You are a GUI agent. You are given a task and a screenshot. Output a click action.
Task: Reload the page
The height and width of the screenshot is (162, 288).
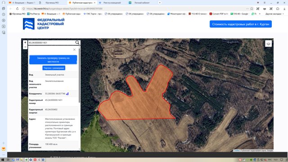pos(17,9)
